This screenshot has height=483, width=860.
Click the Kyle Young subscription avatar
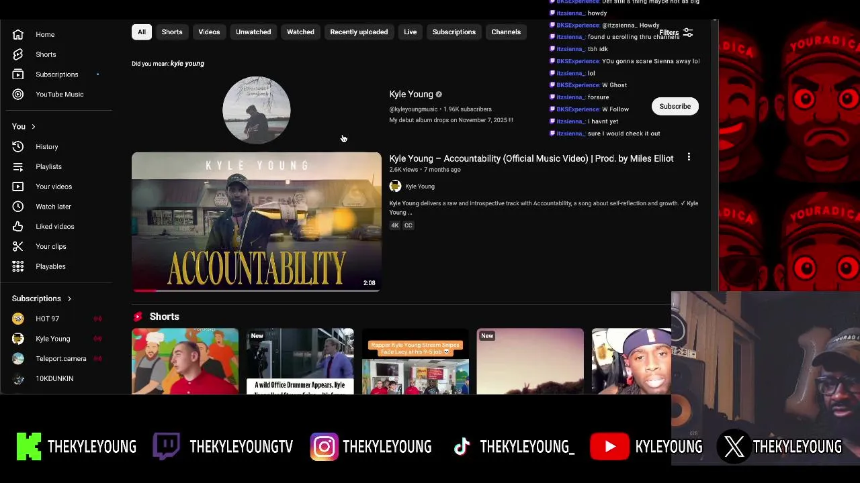[18, 339]
